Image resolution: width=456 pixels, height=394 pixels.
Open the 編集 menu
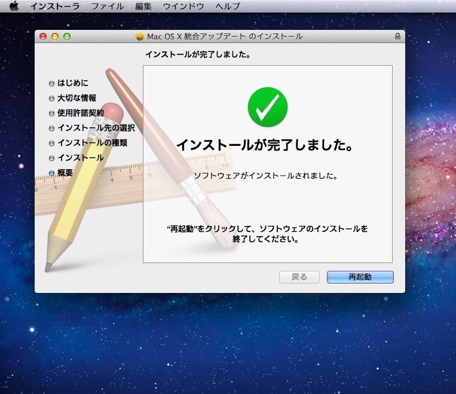point(143,6)
